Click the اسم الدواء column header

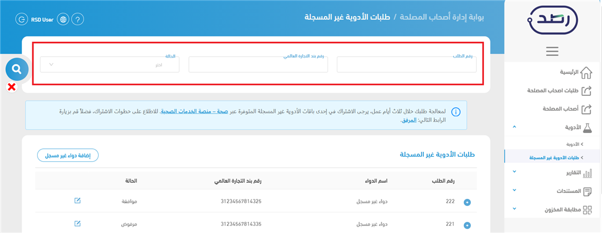[x=376, y=181]
